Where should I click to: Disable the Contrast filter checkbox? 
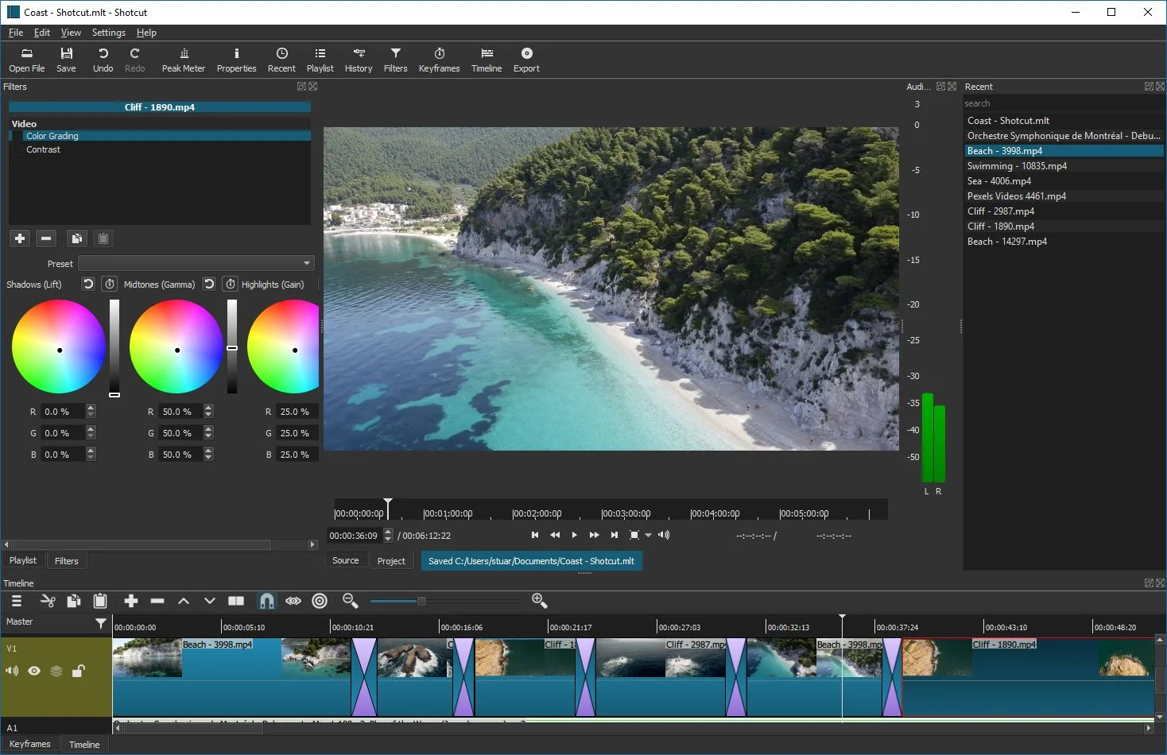click(18, 149)
